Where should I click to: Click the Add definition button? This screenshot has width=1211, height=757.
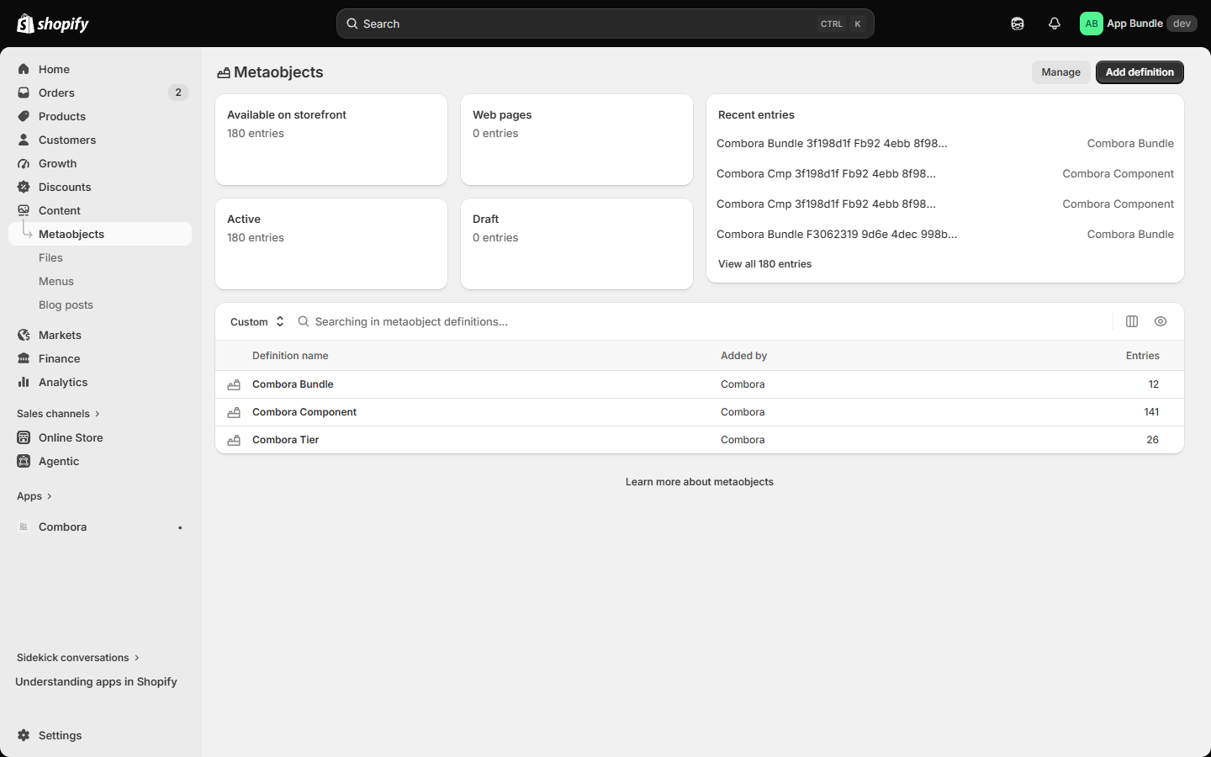tap(1140, 72)
